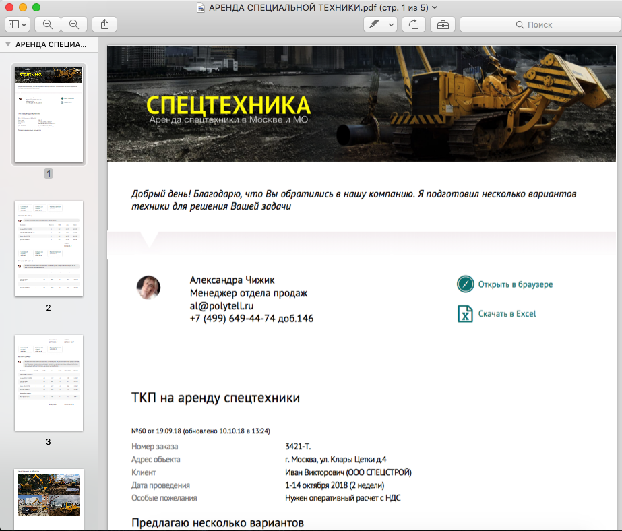Click the heading ТКП на аренду спецтехники

click(x=216, y=398)
